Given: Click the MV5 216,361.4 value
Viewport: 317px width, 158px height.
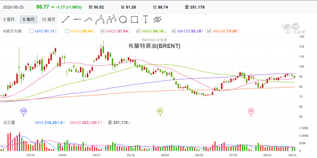Looking at the screenshot, I should tap(50, 123).
